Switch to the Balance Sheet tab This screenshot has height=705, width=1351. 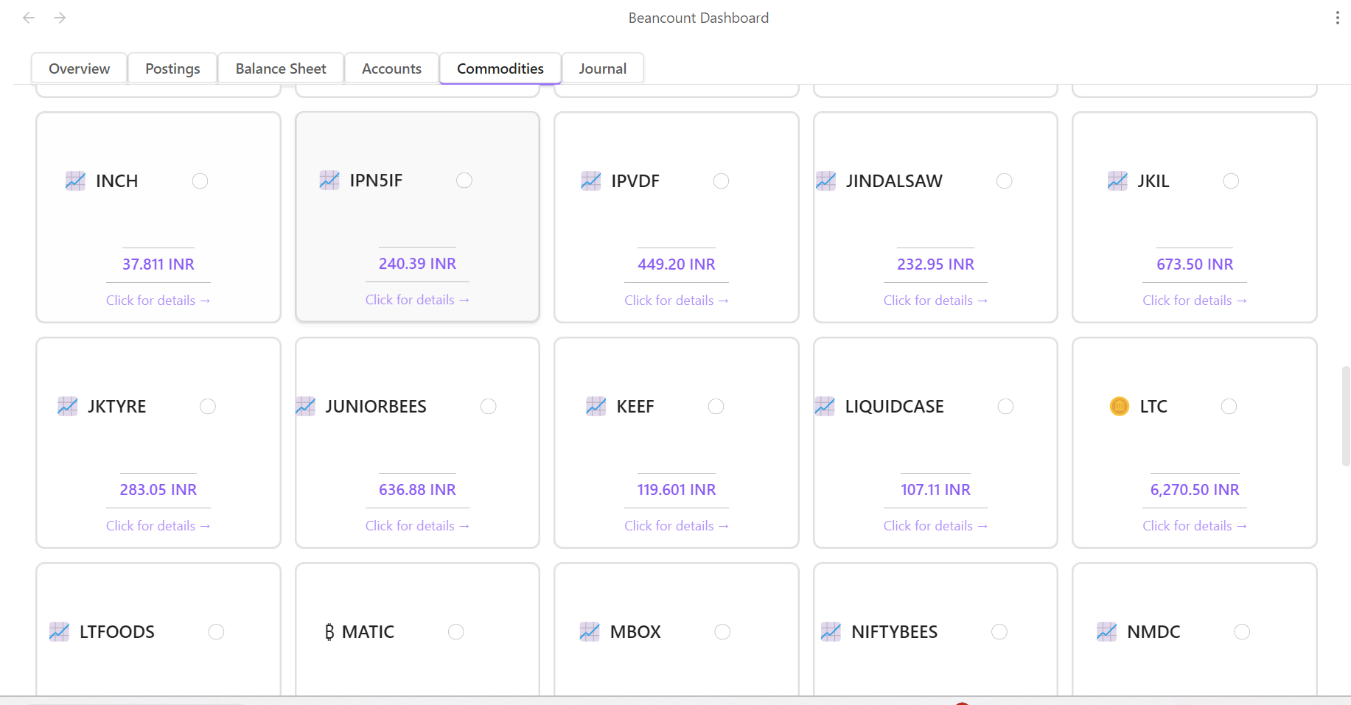(281, 69)
